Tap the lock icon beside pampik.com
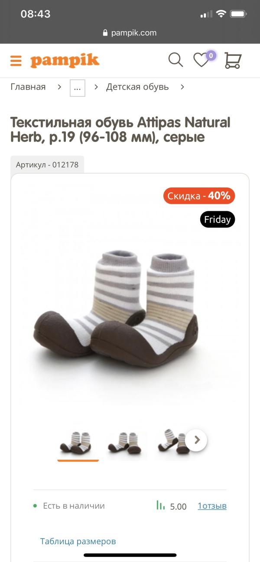The width and height of the screenshot is (260, 562). 105,33
